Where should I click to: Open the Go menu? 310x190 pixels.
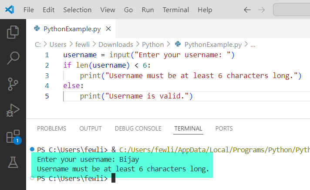click(x=128, y=10)
